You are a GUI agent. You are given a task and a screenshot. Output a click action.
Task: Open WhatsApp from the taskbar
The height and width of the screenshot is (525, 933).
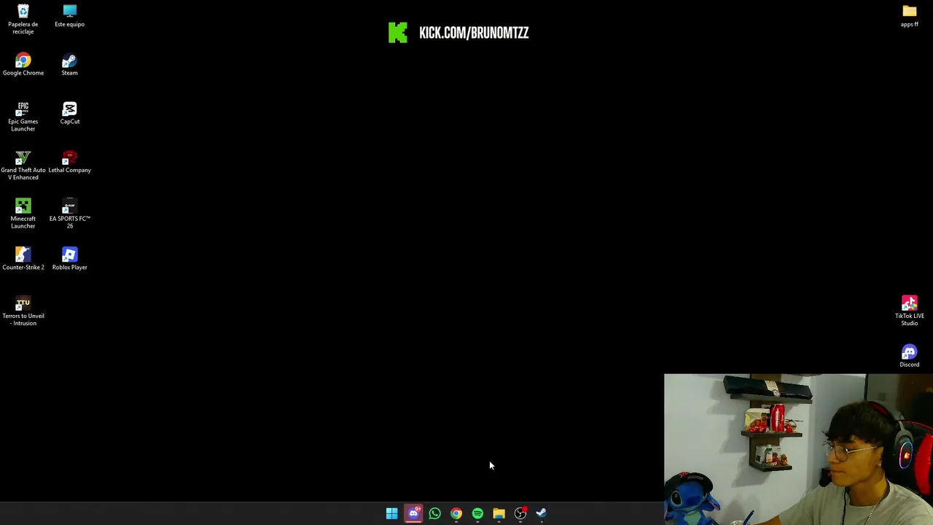click(x=434, y=513)
